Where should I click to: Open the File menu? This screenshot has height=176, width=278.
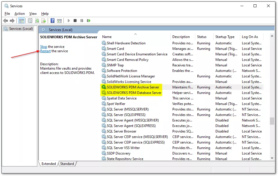(7, 14)
